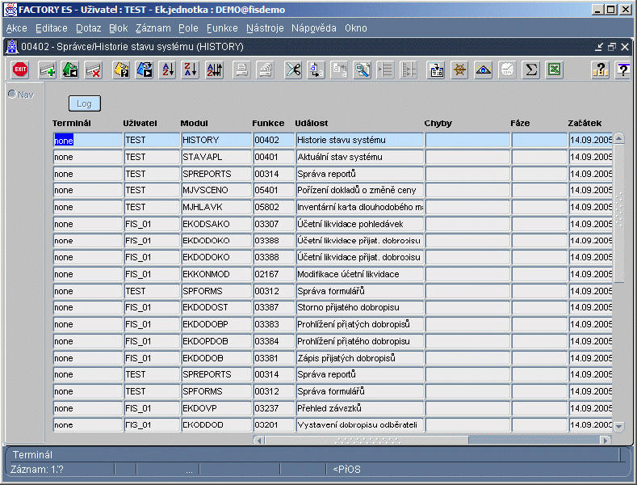Click the magnifier search icon
Viewport: 637px width, 485px height.
coord(363,70)
